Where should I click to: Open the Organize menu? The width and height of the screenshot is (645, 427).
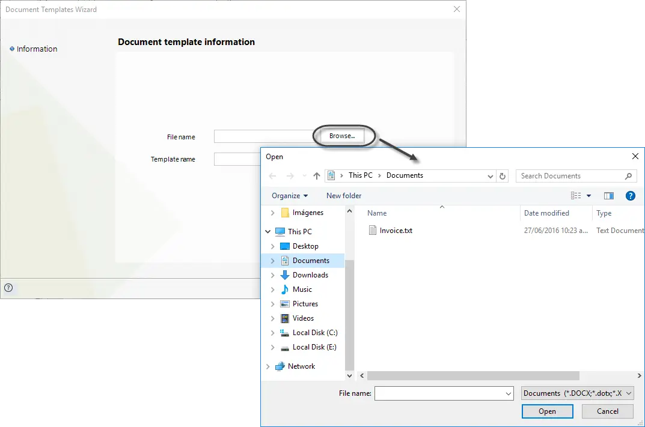coord(290,196)
